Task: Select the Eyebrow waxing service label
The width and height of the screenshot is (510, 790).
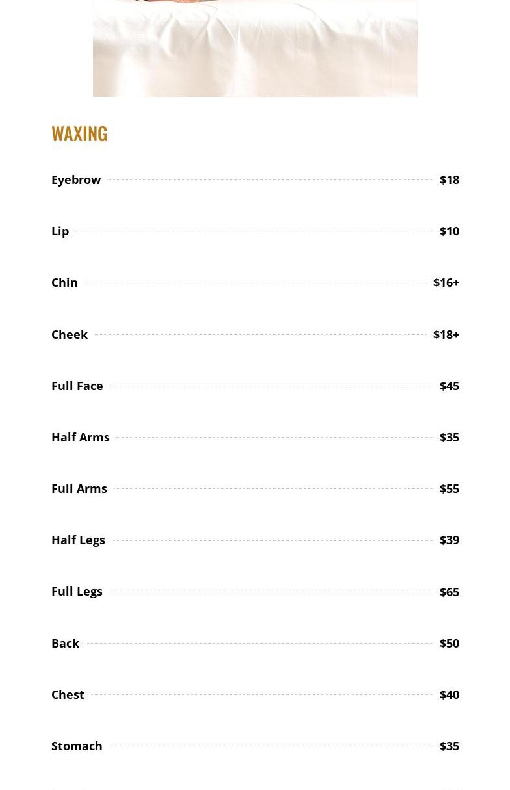Action: coord(76,179)
